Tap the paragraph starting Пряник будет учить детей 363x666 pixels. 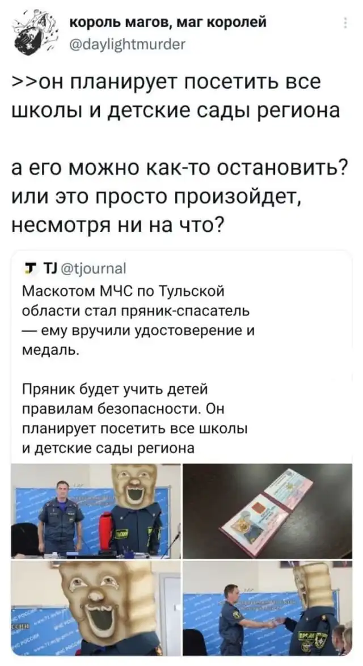pyautogui.click(x=134, y=419)
